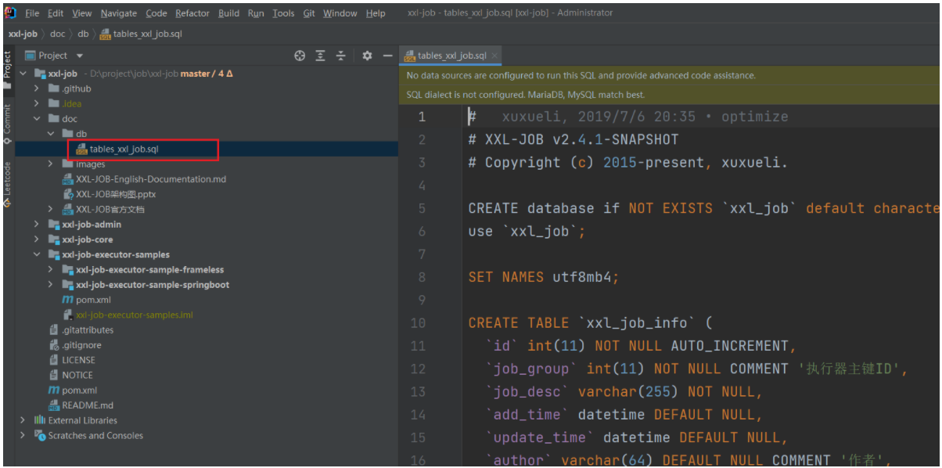Open the Refactor menu
Screen dimensions: 942x468
192,13
